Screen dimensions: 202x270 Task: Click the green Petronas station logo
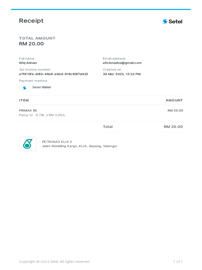[28, 144]
